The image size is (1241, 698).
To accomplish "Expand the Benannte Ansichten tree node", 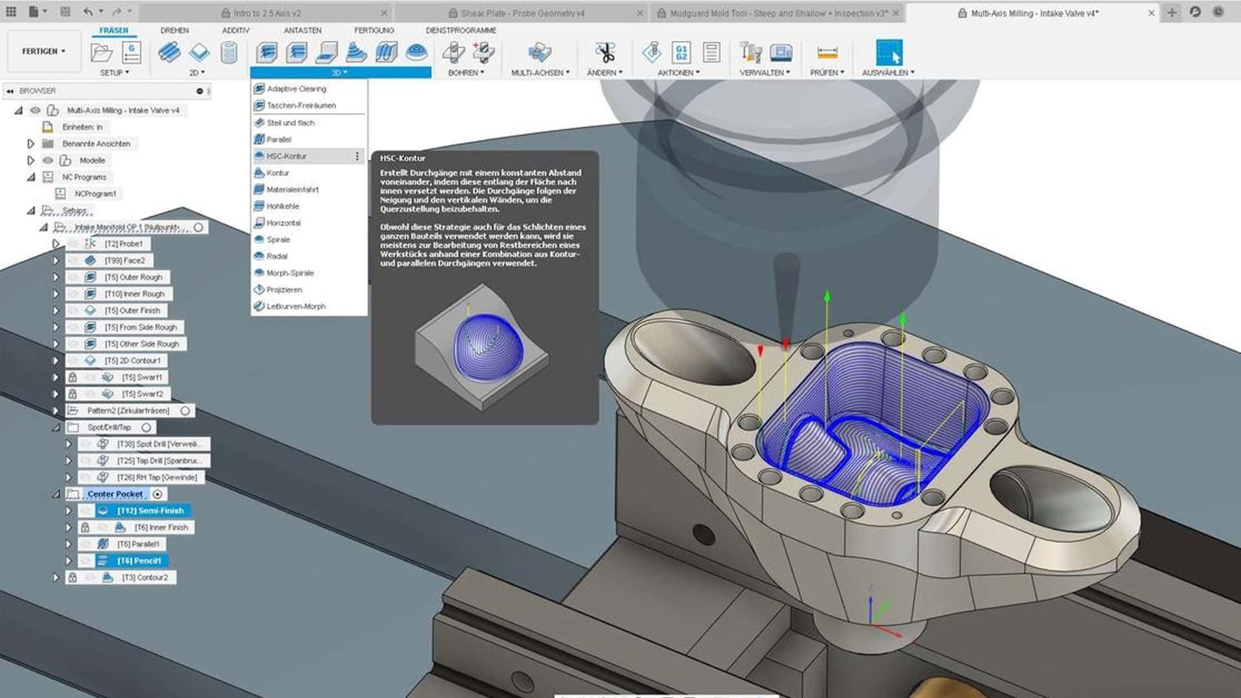I will [x=30, y=143].
